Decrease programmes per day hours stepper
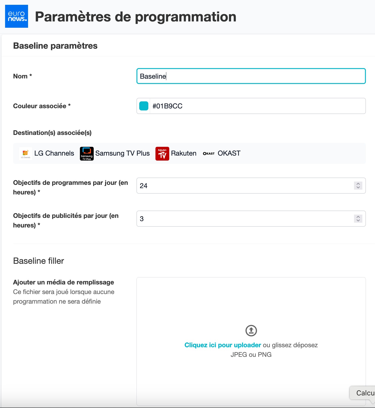The height and width of the screenshot is (408, 375). tap(358, 187)
